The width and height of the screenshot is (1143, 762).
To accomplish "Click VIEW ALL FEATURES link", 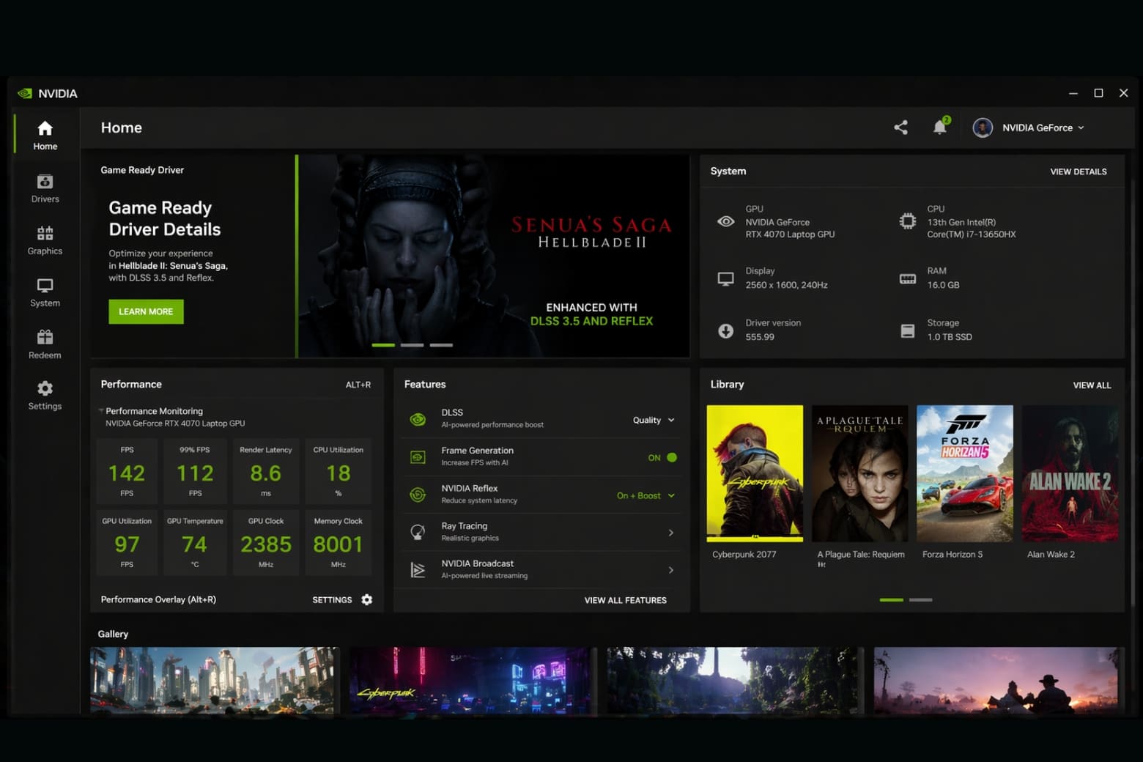I will (x=625, y=600).
